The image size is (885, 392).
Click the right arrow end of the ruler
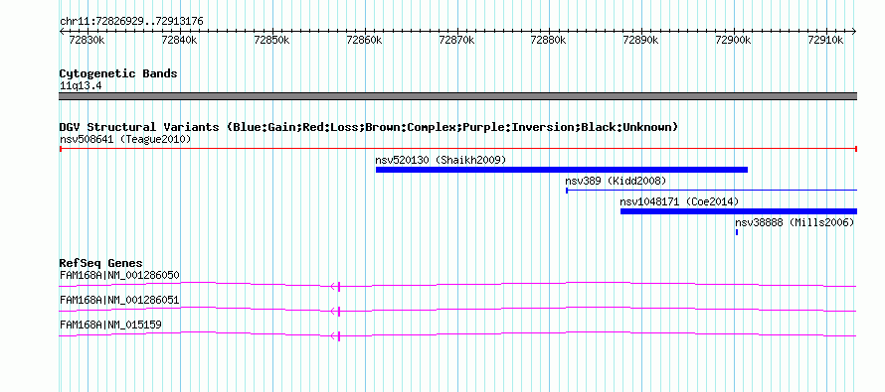[854, 32]
